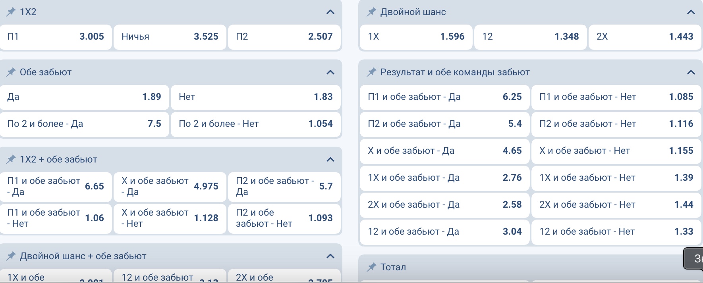This screenshot has width=703, height=283.
Task: Click the pin icon beside Двойной шанс + обе забьют
Action: [11, 256]
